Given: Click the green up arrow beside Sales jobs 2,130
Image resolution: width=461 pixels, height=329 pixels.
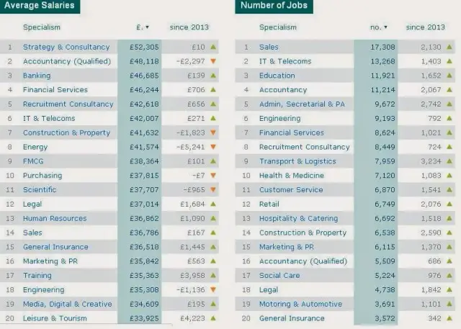Looking at the screenshot, I should pyautogui.click(x=449, y=47).
